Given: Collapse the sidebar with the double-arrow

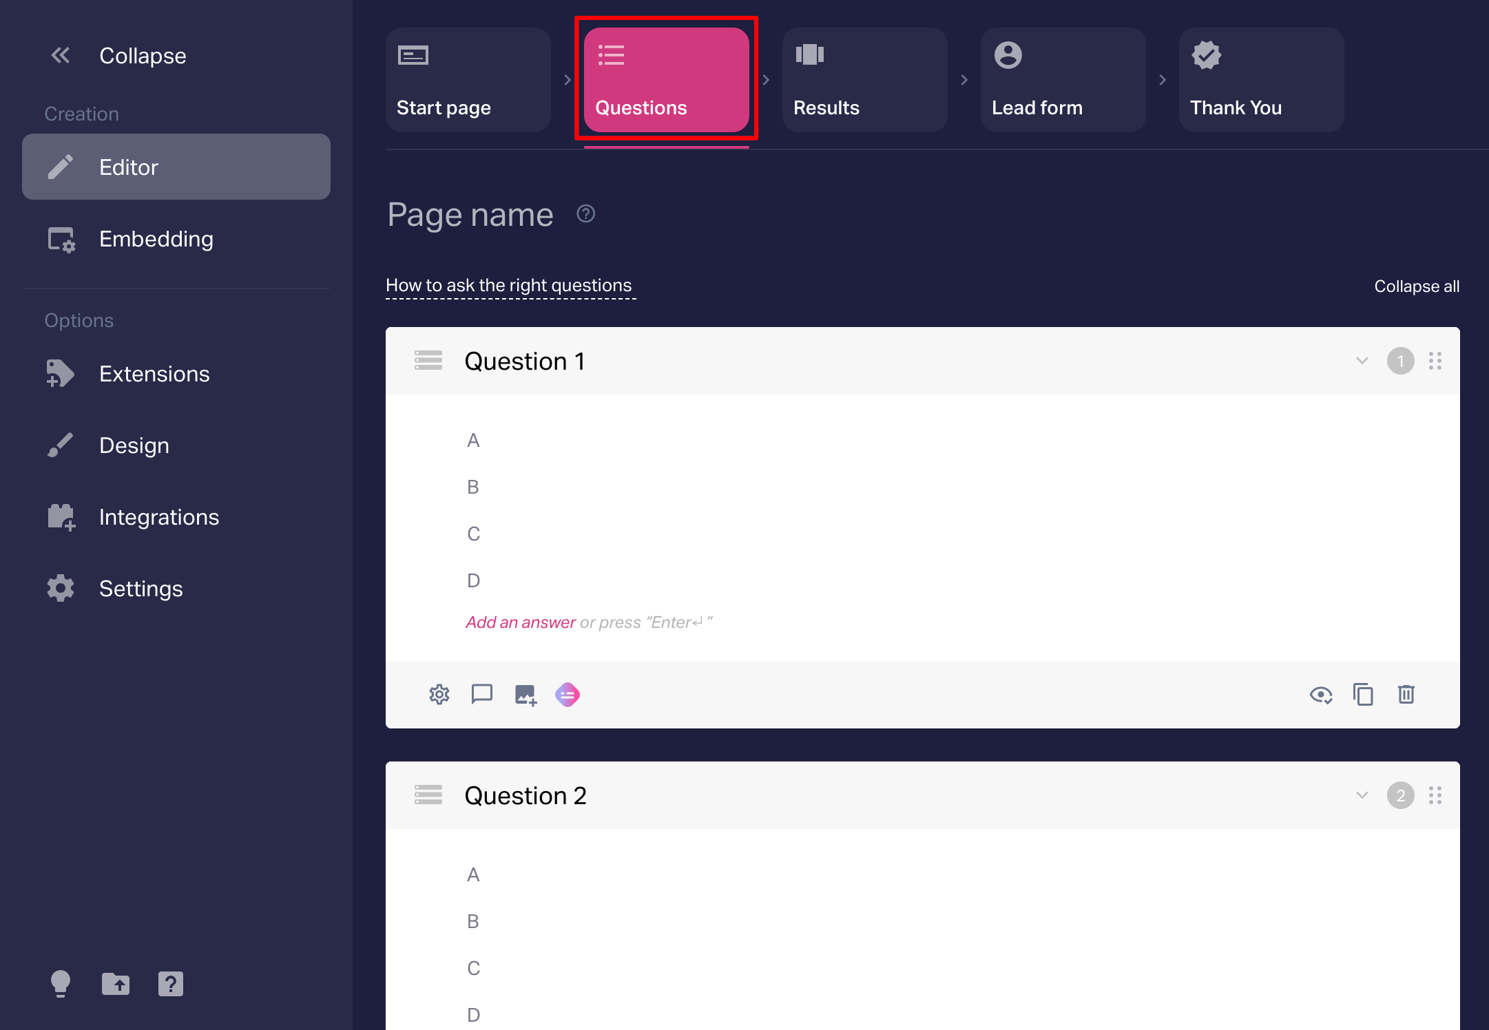Looking at the screenshot, I should click(61, 55).
